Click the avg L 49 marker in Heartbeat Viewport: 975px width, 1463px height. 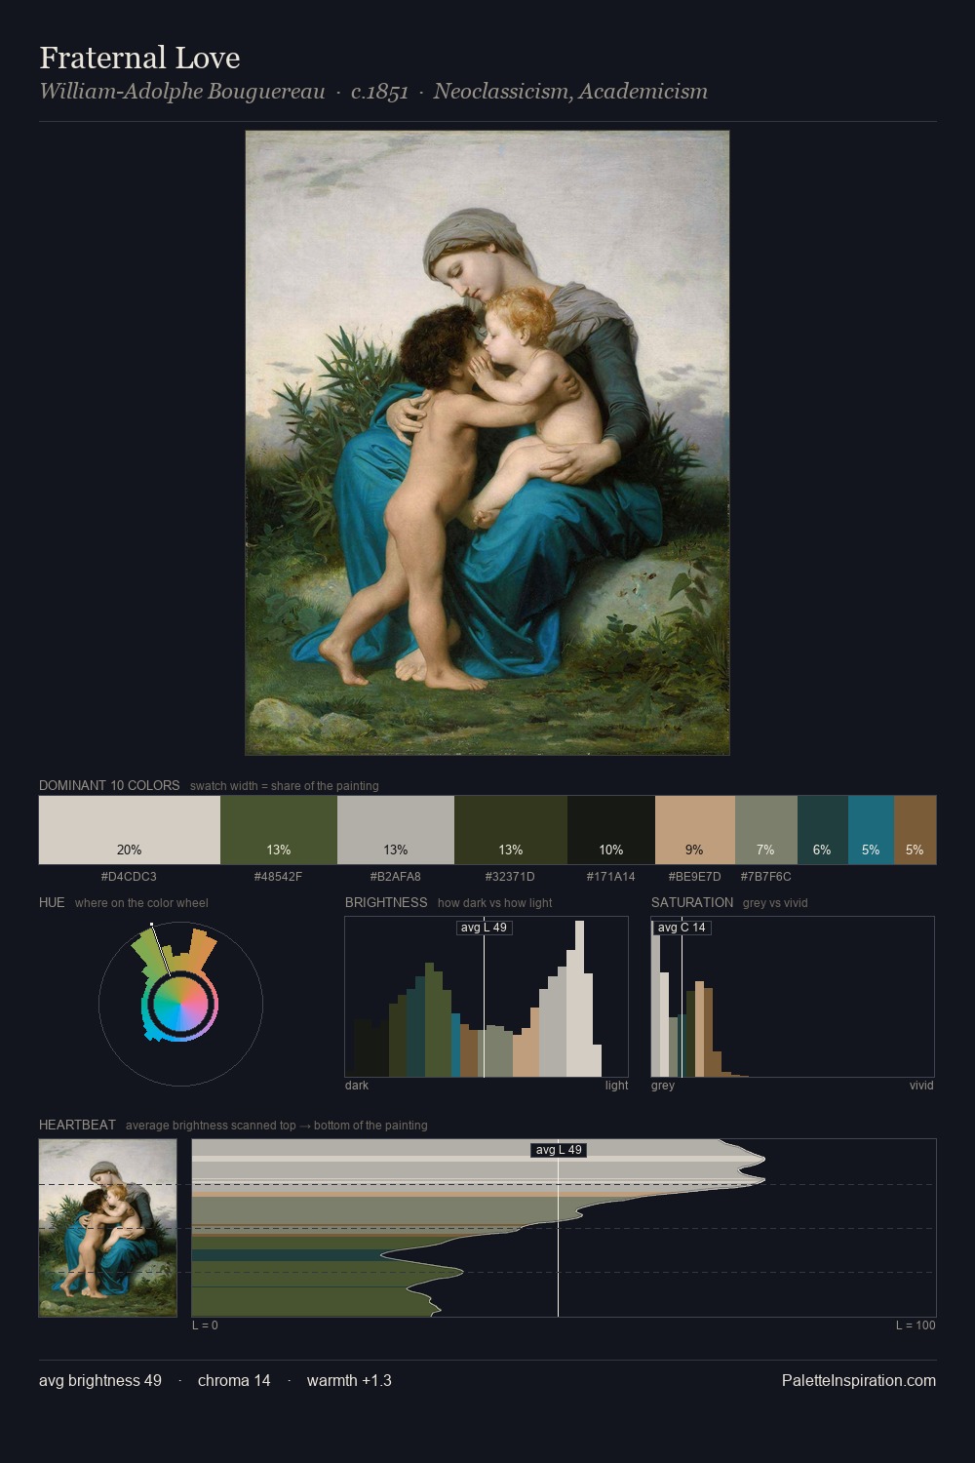tap(558, 1150)
